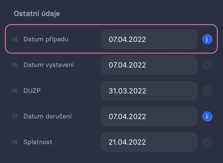Focus the Datum doručení date field

(x=149, y=116)
